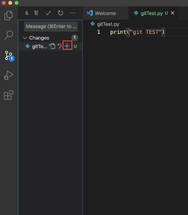Discard changes for gitTe... file

[60, 46]
